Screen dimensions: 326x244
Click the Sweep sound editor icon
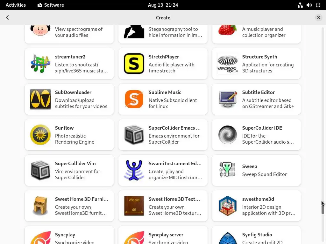(x=227, y=170)
